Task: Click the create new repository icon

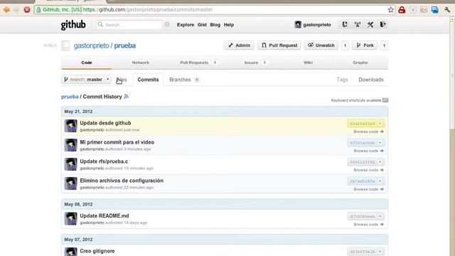Action: (x=344, y=24)
